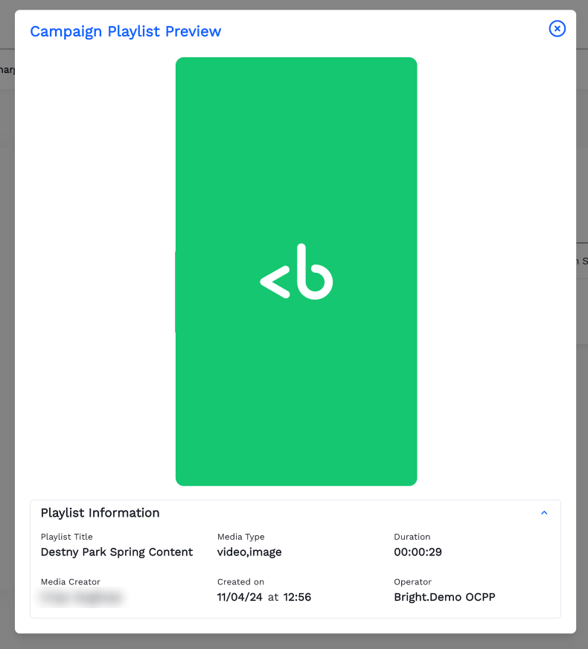The width and height of the screenshot is (588, 649).
Task: Click the 11/04/24 creation date
Action: pyautogui.click(x=240, y=597)
